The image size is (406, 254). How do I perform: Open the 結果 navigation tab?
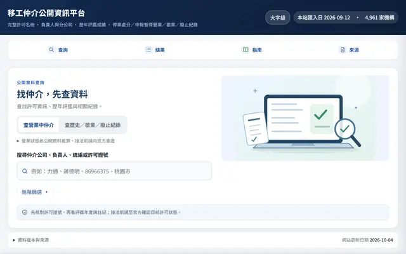(x=155, y=50)
